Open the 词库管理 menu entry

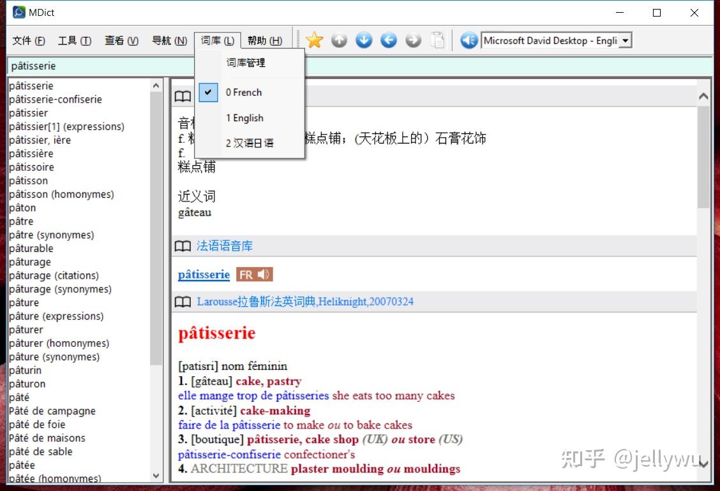tap(244, 62)
